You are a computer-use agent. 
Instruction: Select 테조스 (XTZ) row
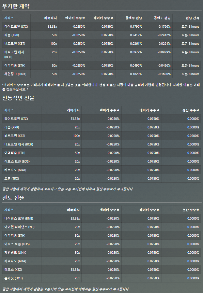pos(101,270)
